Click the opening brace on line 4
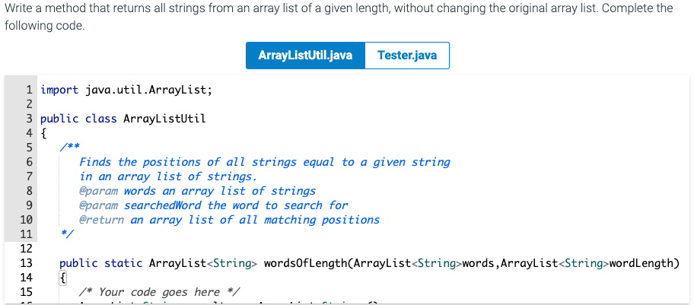Screen dimensions: 694x305 pyautogui.click(x=43, y=134)
